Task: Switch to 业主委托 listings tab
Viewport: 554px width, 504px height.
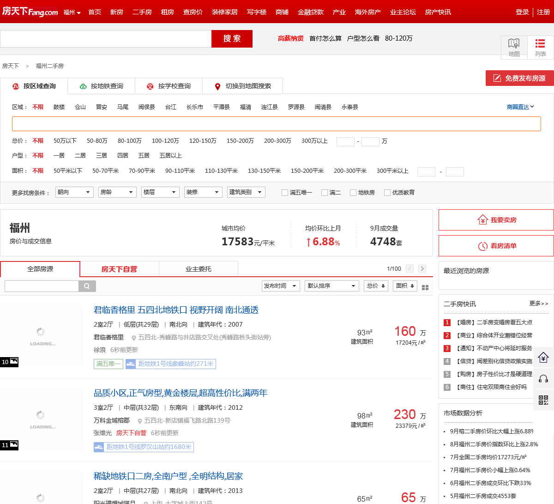Action: (199, 269)
